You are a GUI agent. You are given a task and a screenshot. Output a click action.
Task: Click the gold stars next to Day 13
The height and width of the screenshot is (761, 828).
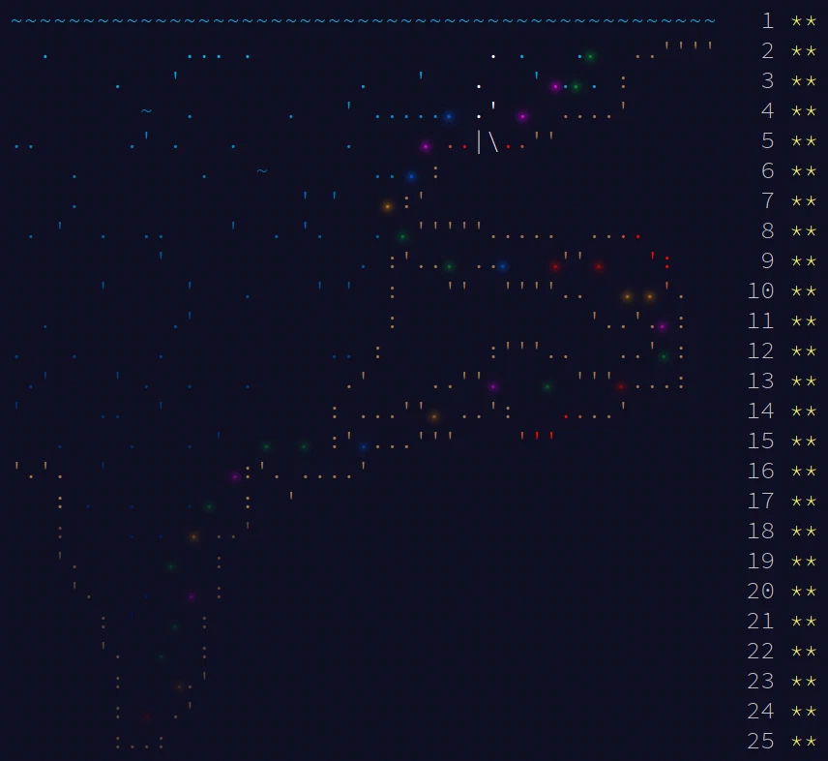[x=804, y=380]
